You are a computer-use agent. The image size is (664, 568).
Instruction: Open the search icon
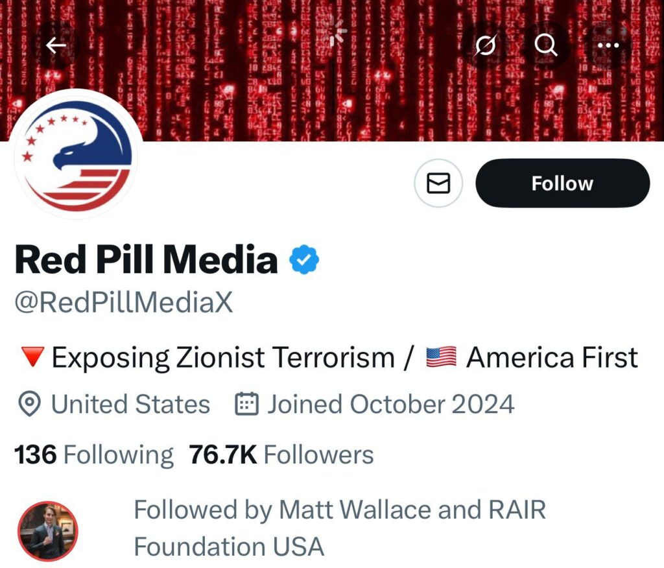click(x=547, y=45)
